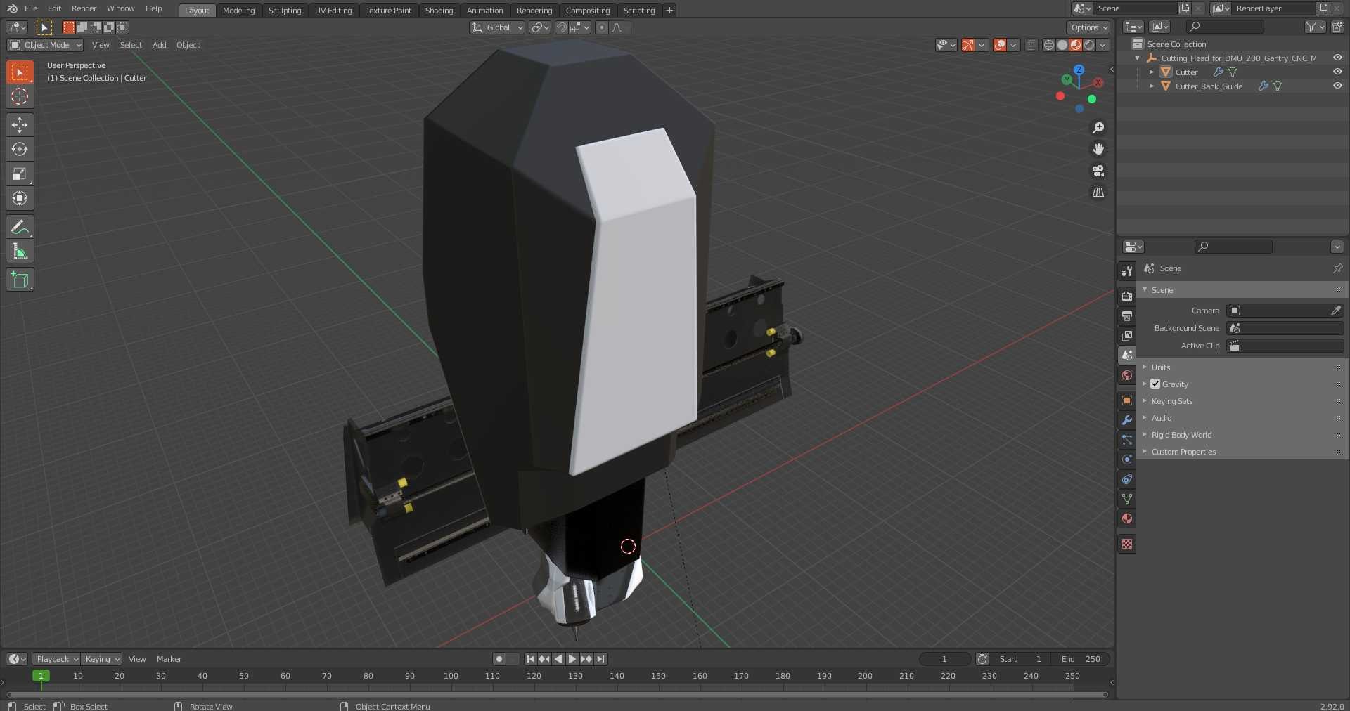Open the Modifier properties wrench tab

pos(1127,420)
